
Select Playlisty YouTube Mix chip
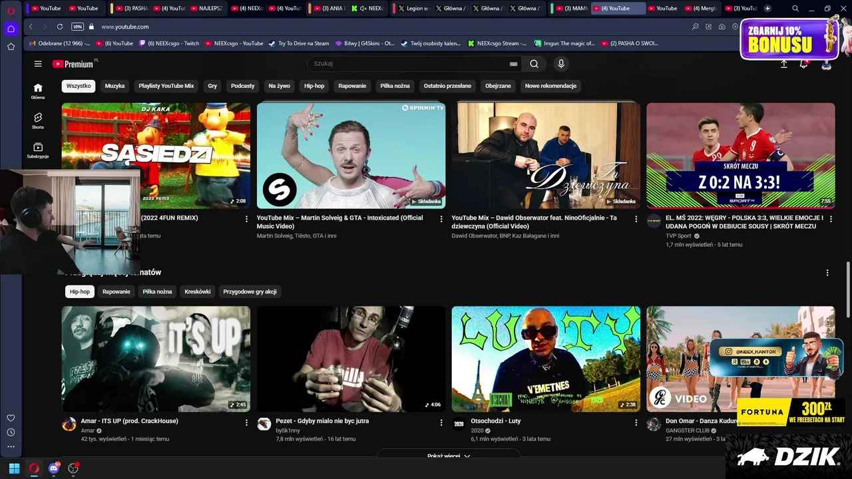pyautogui.click(x=166, y=86)
